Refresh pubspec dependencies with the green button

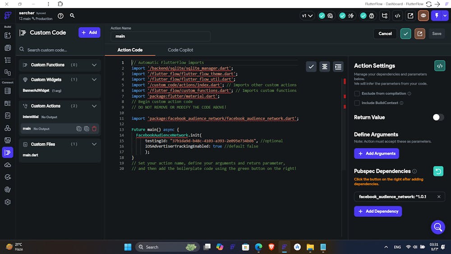pos(438,171)
